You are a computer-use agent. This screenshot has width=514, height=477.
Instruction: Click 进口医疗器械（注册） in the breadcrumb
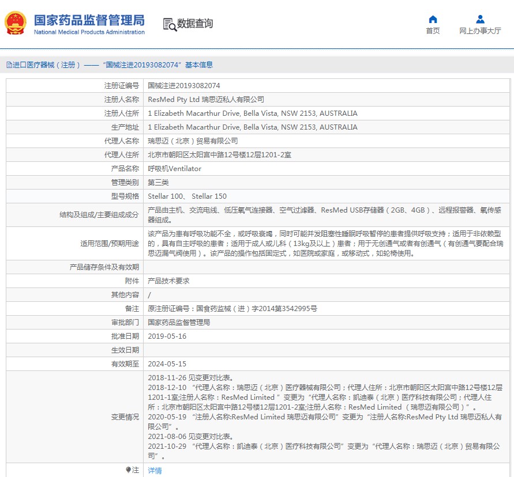[47, 65]
